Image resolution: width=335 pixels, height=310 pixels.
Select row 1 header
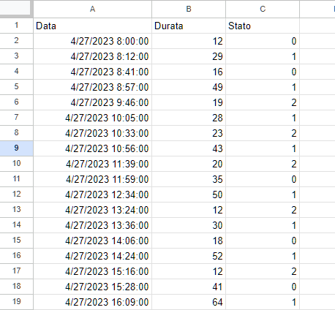click(x=16, y=26)
